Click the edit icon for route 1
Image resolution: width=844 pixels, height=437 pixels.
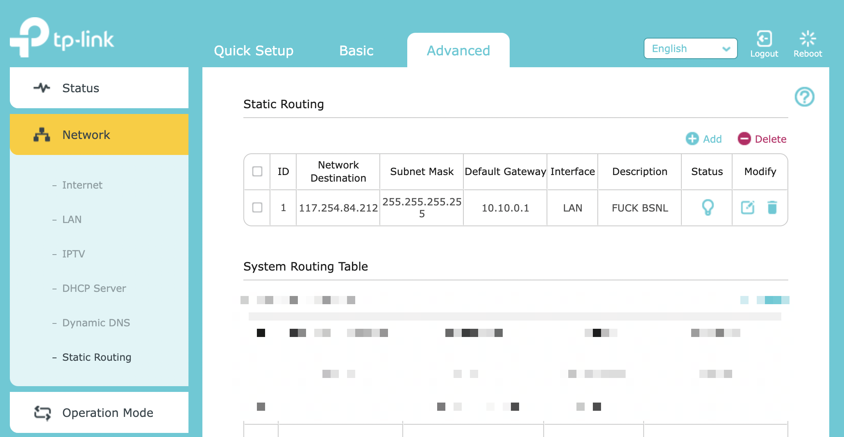pyautogui.click(x=748, y=207)
